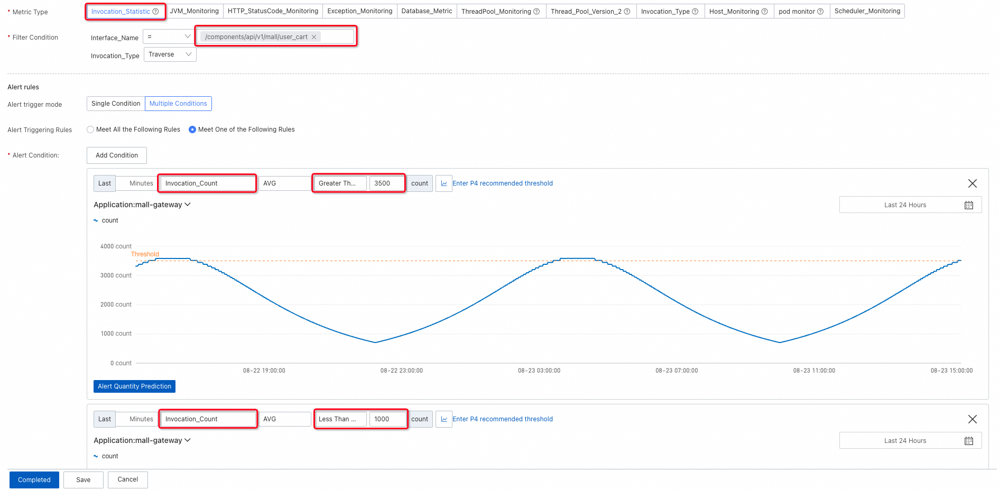Select the Database_Metric metric type tab
Viewport: 999px width, 490px height.
click(427, 11)
